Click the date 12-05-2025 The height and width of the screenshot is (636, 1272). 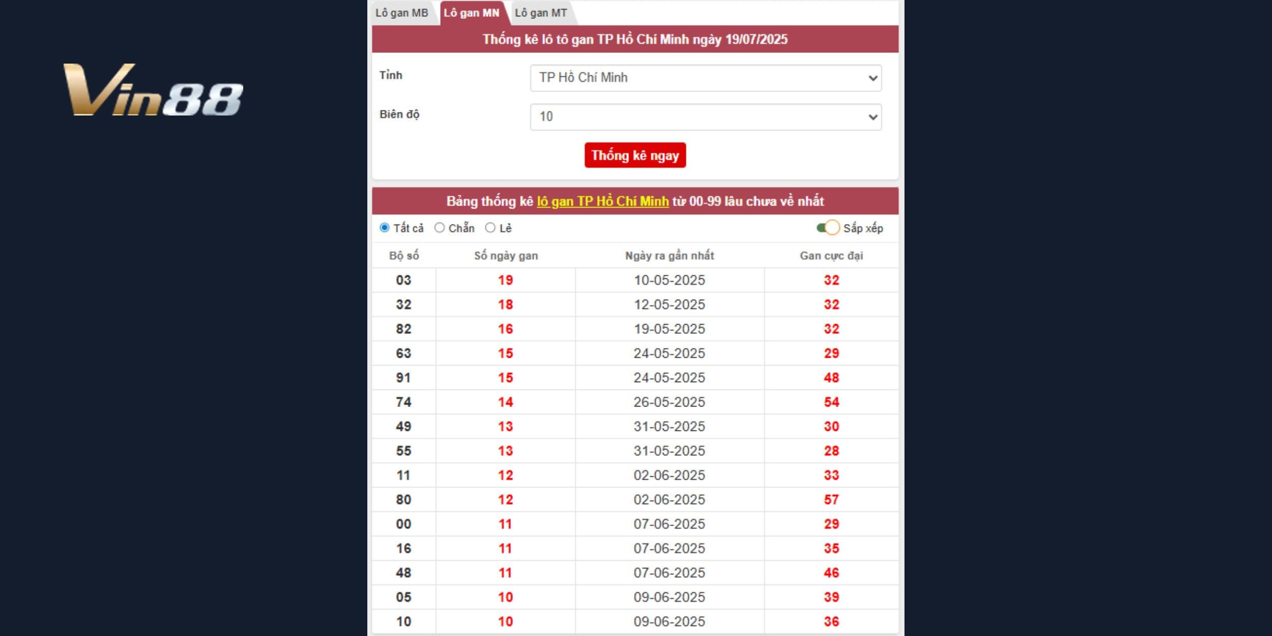click(x=670, y=305)
